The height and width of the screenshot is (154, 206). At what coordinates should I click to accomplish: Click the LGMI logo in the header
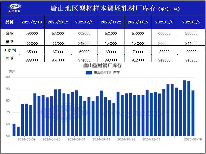(14, 8)
